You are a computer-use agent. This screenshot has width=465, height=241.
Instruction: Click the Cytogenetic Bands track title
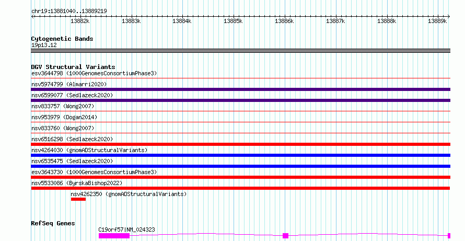(x=62, y=39)
